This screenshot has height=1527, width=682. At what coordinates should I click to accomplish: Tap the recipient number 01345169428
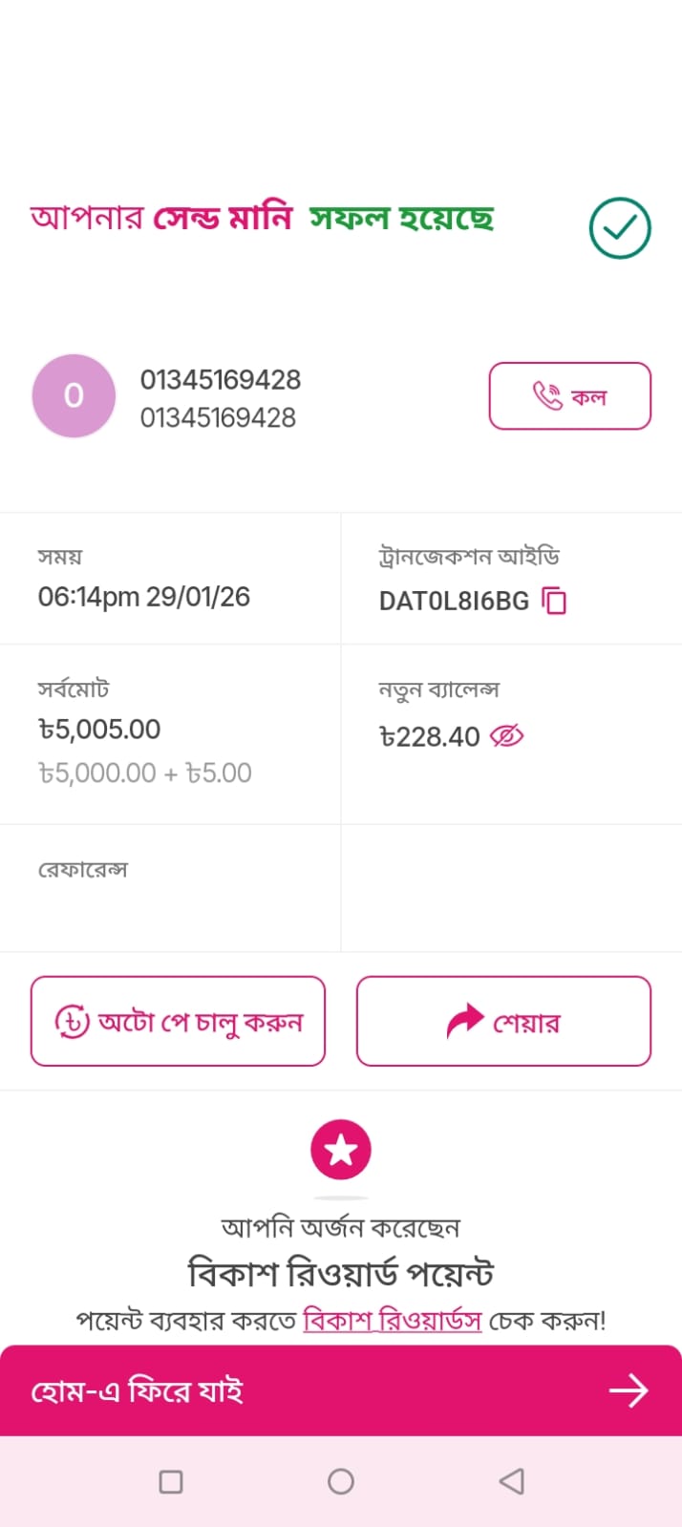[x=221, y=380]
